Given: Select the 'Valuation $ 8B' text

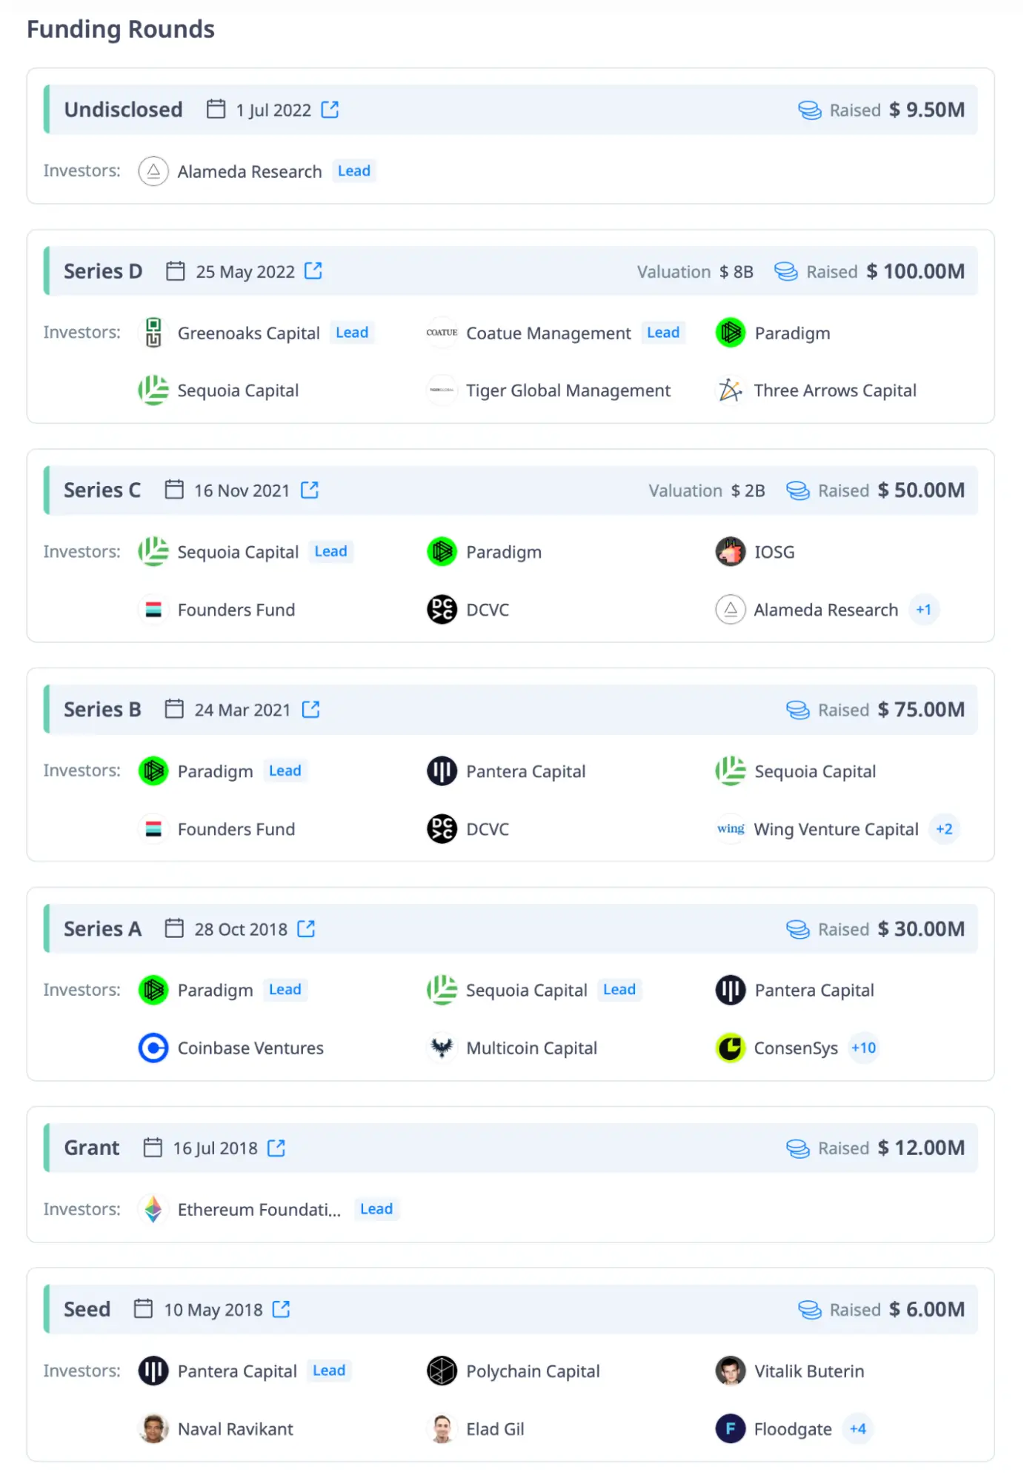Looking at the screenshot, I should (695, 272).
